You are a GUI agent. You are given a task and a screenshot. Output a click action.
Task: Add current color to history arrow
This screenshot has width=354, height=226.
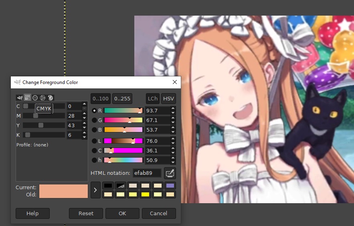[95, 190]
